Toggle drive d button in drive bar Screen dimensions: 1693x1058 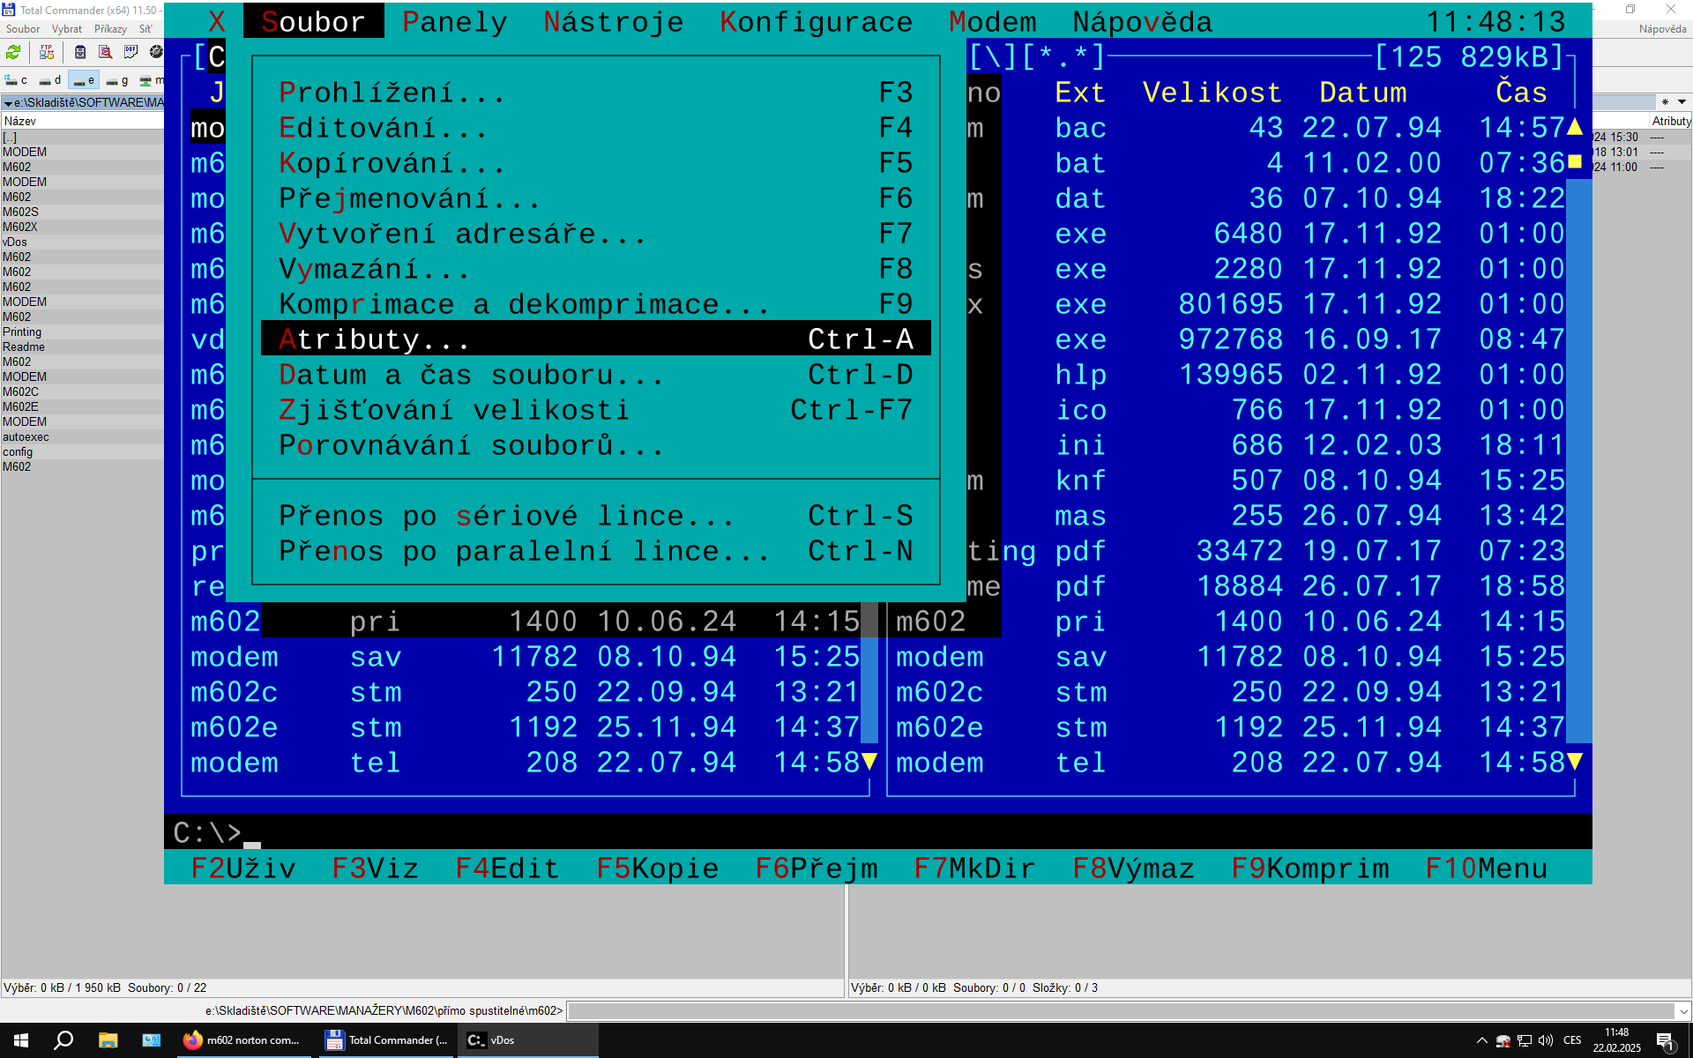pos(50,80)
